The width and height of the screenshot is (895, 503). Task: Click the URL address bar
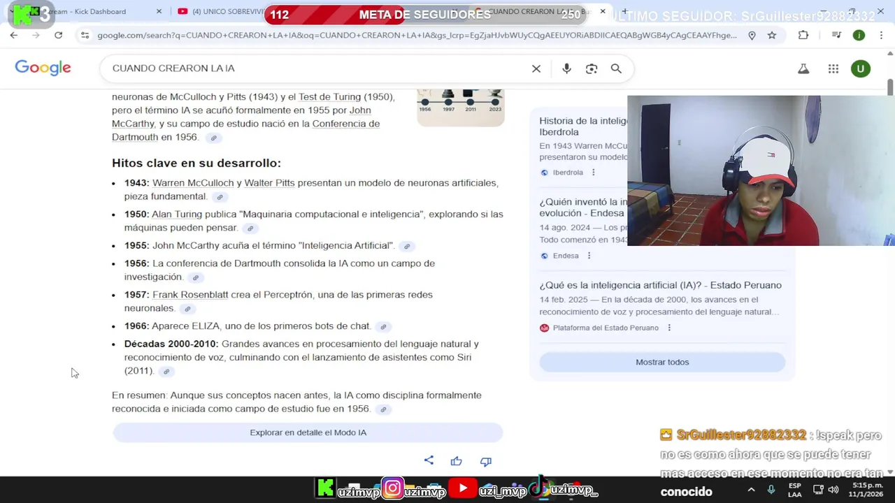coord(417,35)
